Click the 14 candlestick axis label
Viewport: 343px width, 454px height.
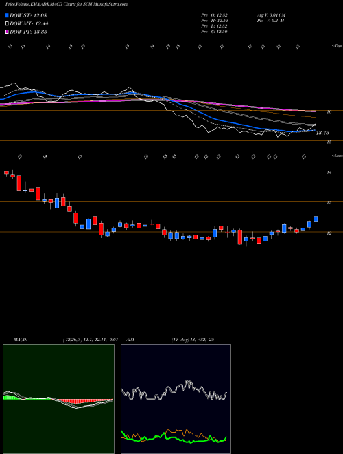(x=329, y=173)
